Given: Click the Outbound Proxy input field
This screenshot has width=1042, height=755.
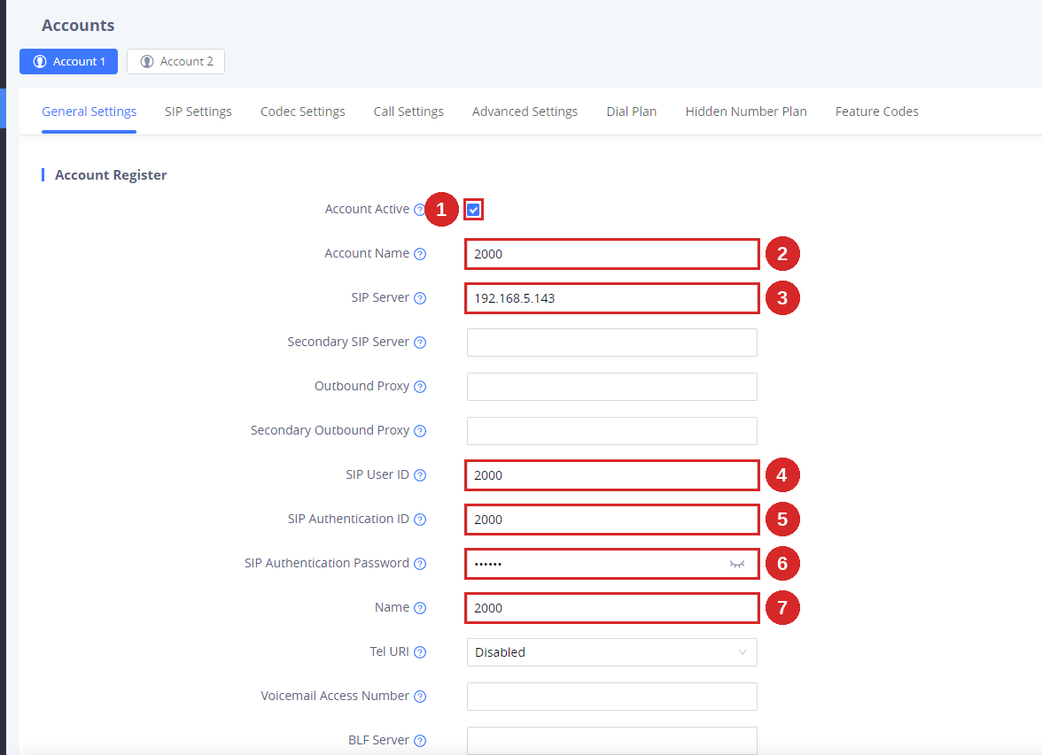Looking at the screenshot, I should pos(611,387).
